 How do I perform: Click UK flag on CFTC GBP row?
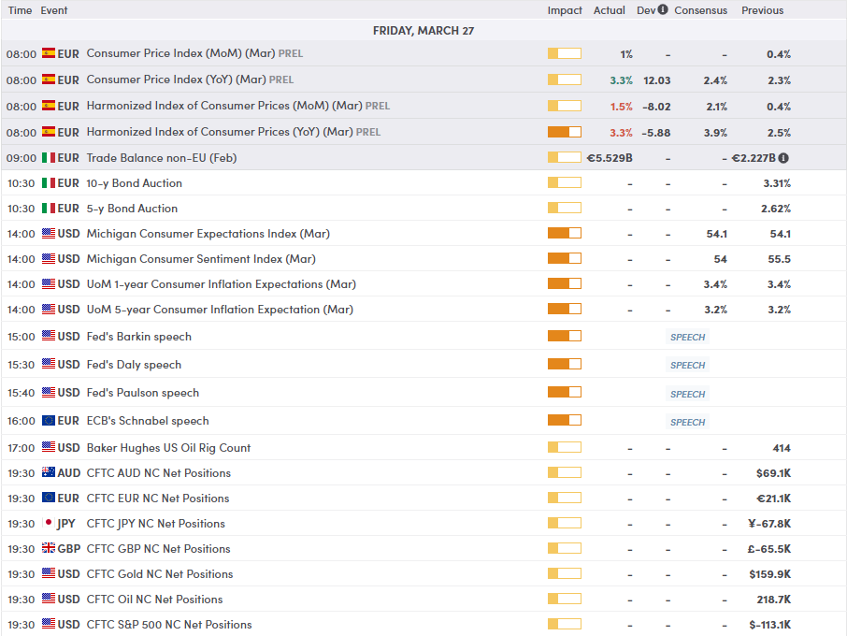coord(49,548)
